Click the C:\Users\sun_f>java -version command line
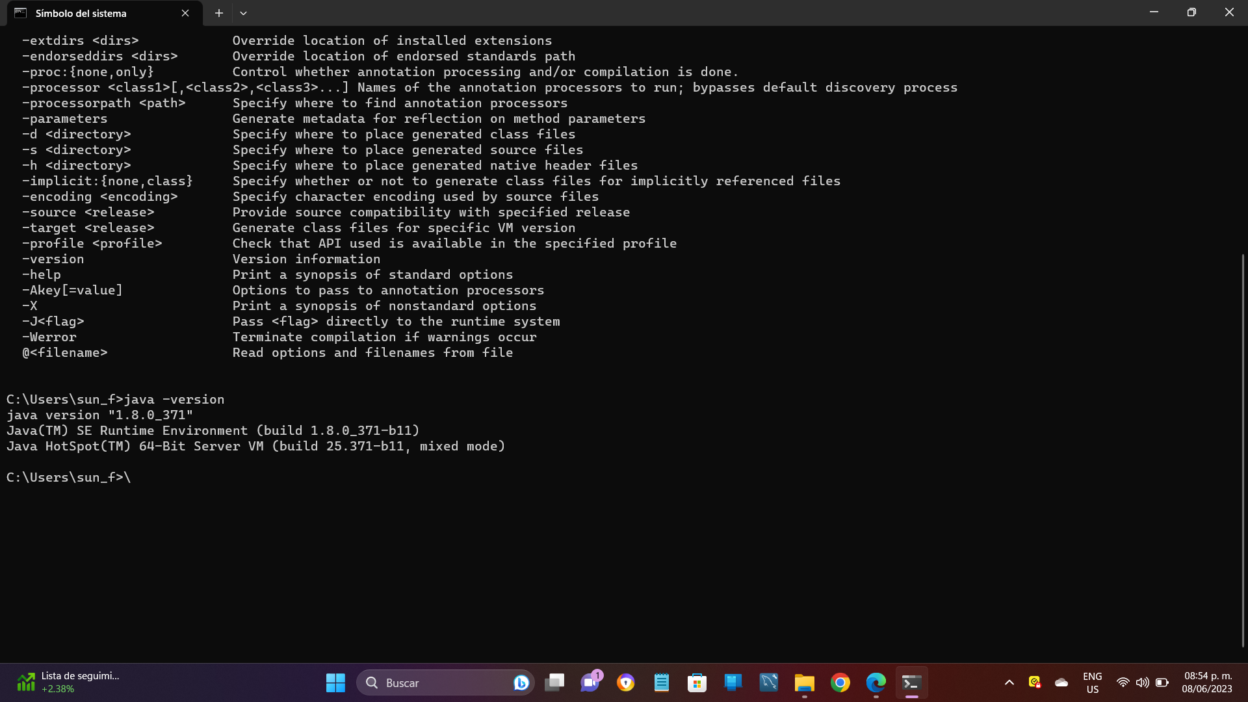The width and height of the screenshot is (1248, 702). [115, 399]
